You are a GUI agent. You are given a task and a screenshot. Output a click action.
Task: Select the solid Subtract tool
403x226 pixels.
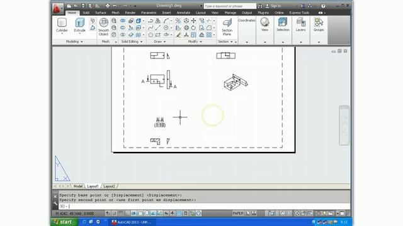123,28
